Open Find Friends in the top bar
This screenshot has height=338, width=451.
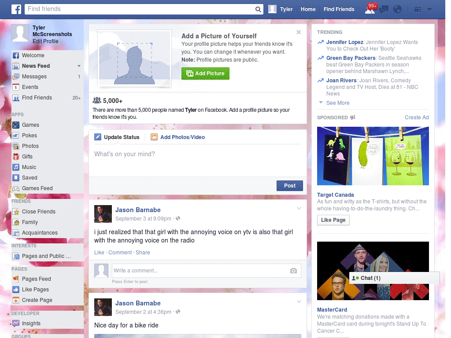[339, 9]
